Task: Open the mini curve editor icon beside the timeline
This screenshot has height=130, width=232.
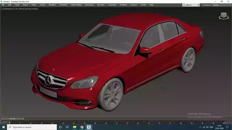Action: point(4,122)
